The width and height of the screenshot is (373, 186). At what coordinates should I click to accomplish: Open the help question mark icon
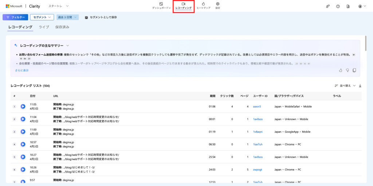click(x=338, y=6)
